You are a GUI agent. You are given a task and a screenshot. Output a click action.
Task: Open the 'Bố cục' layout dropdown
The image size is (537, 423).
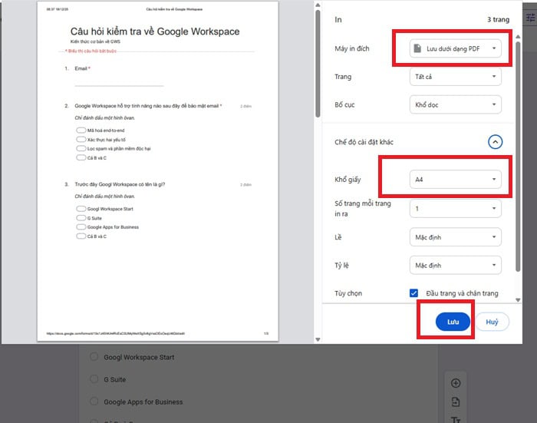click(x=455, y=104)
